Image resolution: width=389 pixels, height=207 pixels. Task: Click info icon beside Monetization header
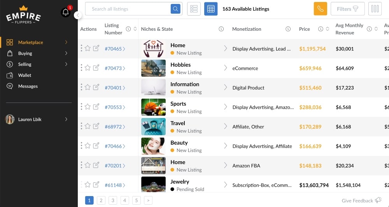click(288, 29)
